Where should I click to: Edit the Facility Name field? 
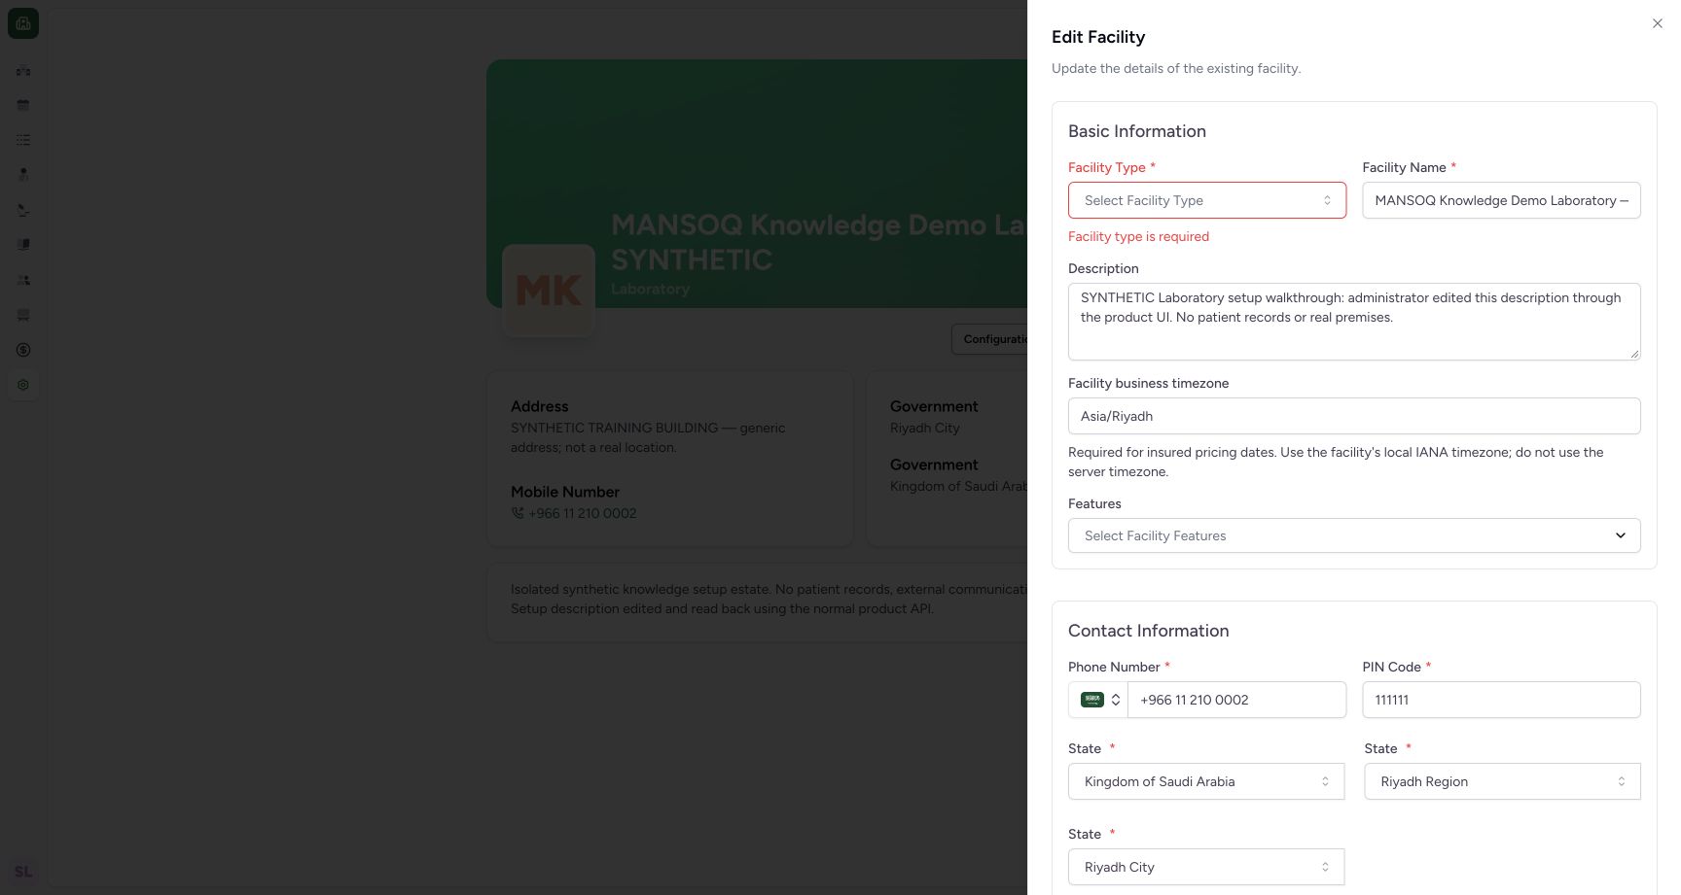[x=1501, y=200]
